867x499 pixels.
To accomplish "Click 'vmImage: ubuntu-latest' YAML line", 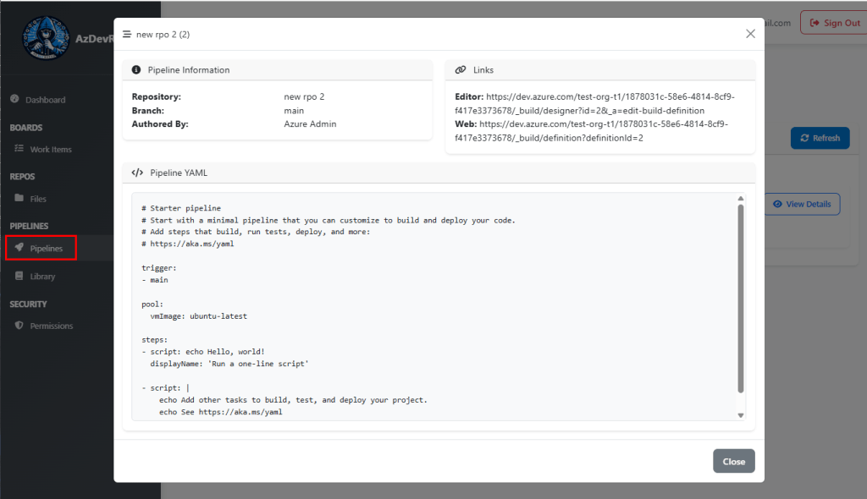I will [198, 316].
